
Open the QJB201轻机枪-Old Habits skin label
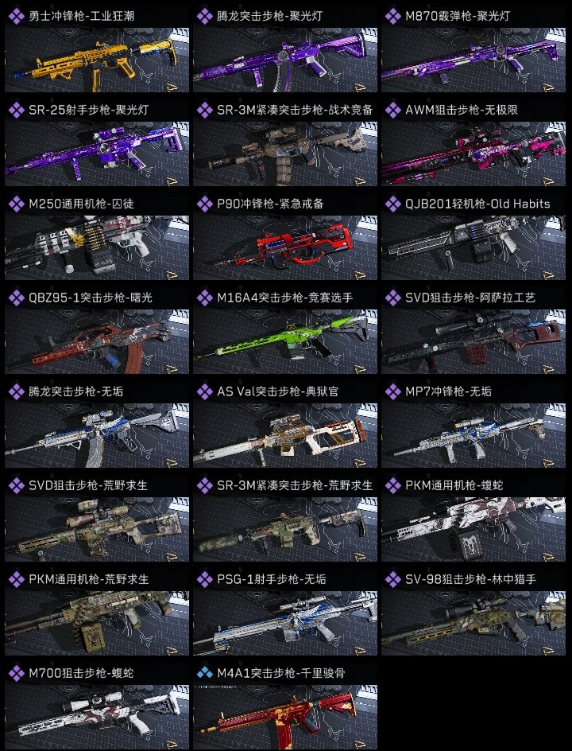(477, 204)
